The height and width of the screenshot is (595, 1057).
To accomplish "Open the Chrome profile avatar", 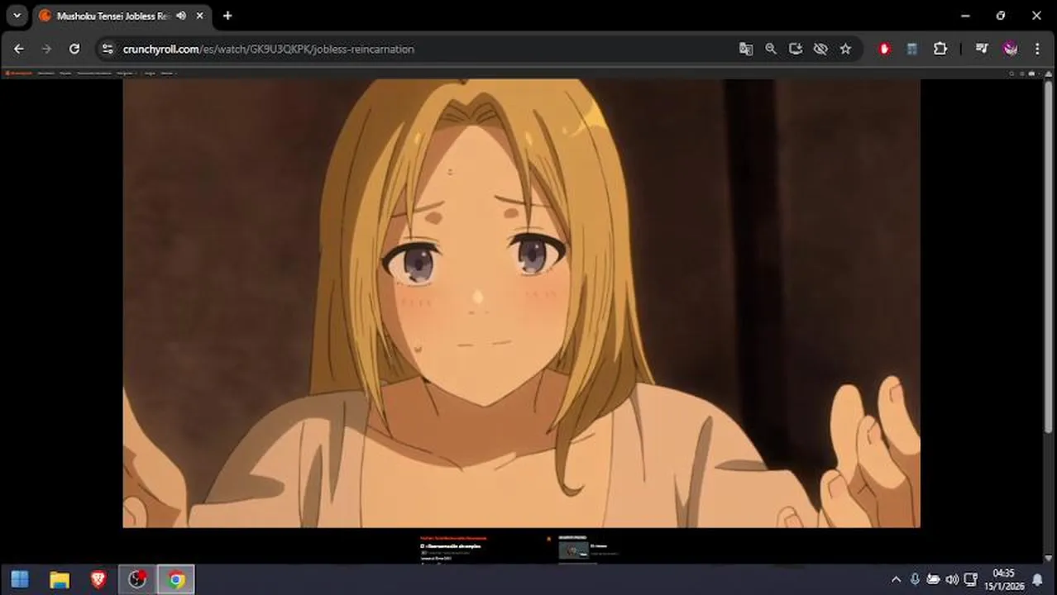I will (1010, 49).
